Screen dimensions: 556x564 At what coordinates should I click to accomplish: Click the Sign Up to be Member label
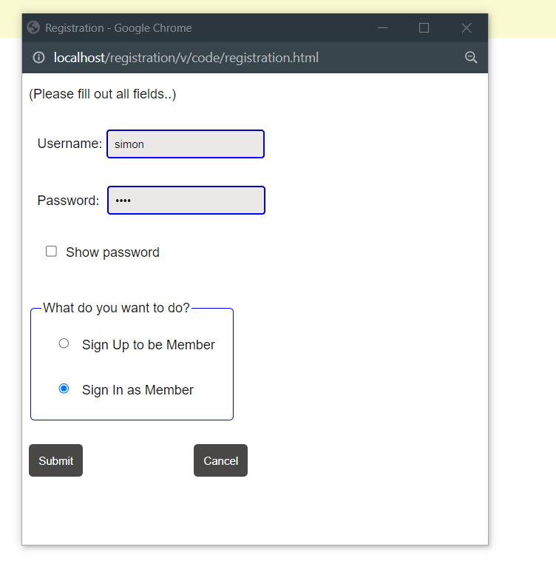(x=149, y=345)
